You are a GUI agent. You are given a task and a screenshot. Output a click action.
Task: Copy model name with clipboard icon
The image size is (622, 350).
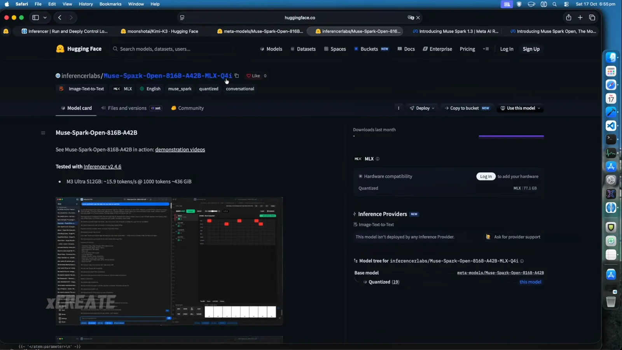tap(237, 76)
